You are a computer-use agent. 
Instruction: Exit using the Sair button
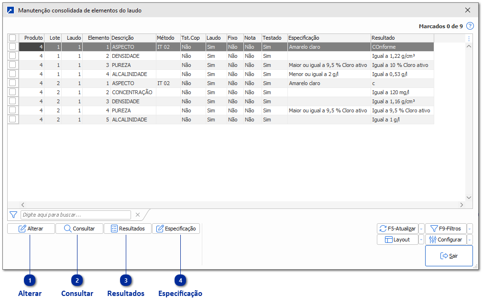[x=449, y=256]
